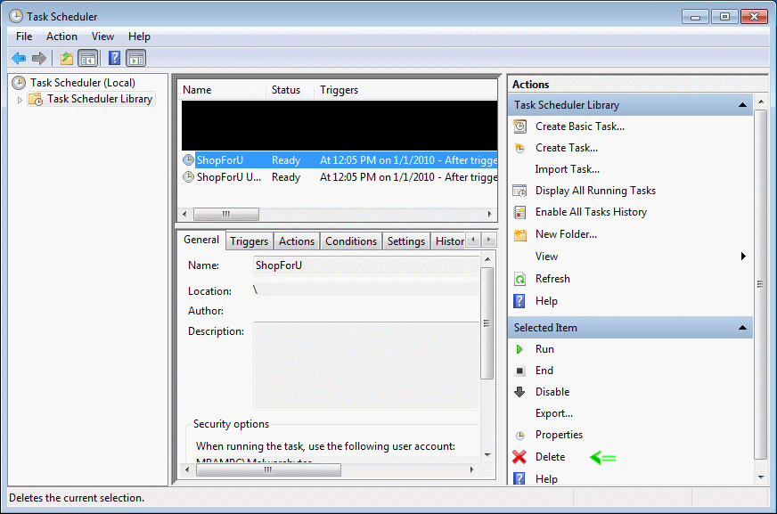Click the red Delete X icon
The width and height of the screenshot is (777, 514).
pyautogui.click(x=519, y=457)
